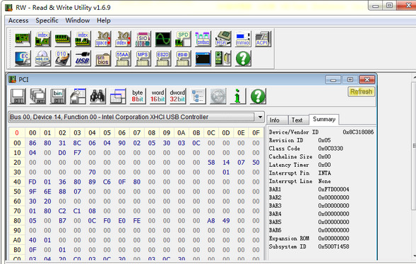Screen dimensions: 416x264
Task: Click the PCI window green help icon
Action: pos(258,96)
